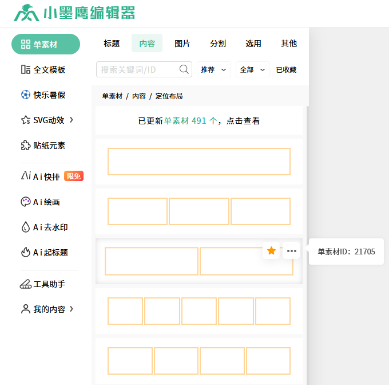The image size is (389, 385).
Task: Open the 分割 tab
Action: [218, 43]
